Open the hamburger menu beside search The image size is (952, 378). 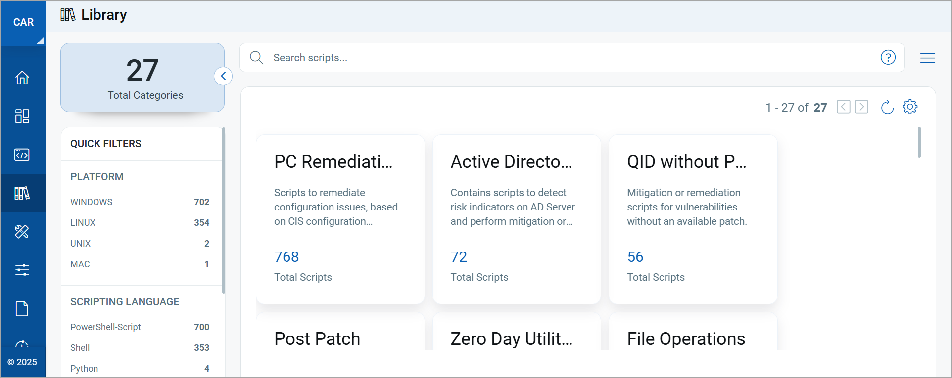coord(927,58)
